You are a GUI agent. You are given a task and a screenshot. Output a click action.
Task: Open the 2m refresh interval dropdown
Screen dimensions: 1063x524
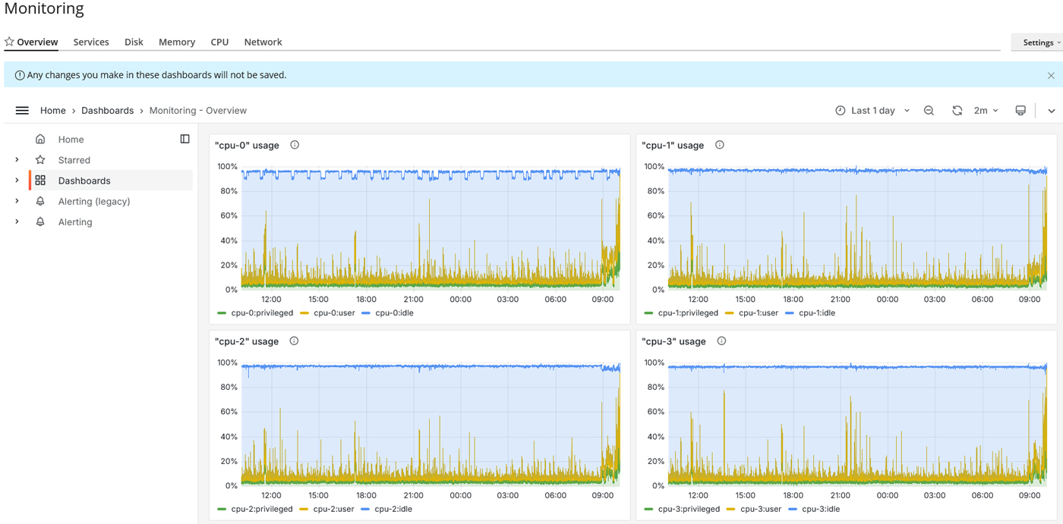tap(986, 111)
